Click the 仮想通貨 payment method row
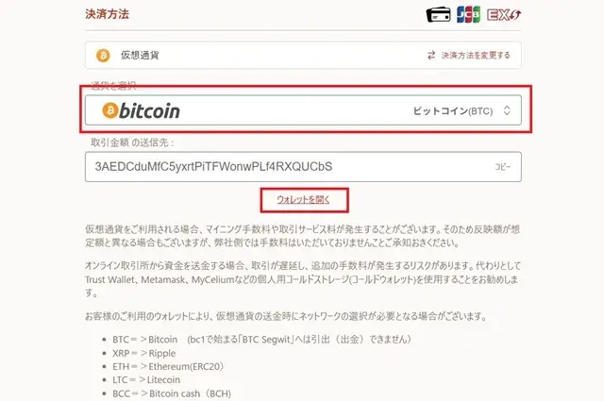Image resolution: width=604 pixels, height=401 pixels. click(x=303, y=55)
